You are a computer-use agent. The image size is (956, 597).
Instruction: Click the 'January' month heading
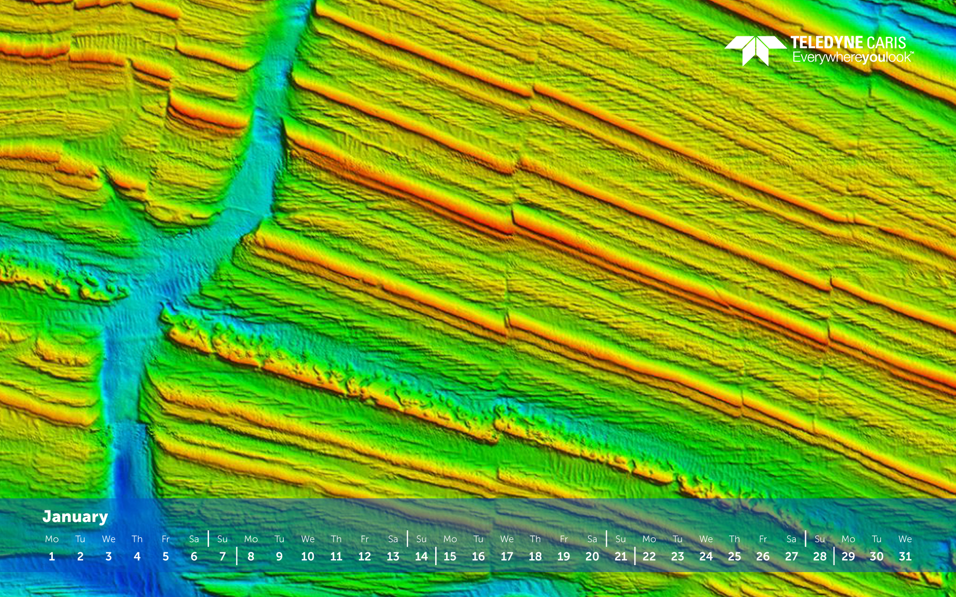[75, 517]
